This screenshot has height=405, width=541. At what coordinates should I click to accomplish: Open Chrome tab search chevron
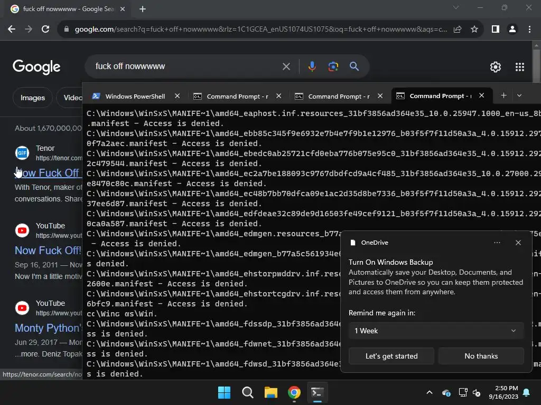(456, 7)
